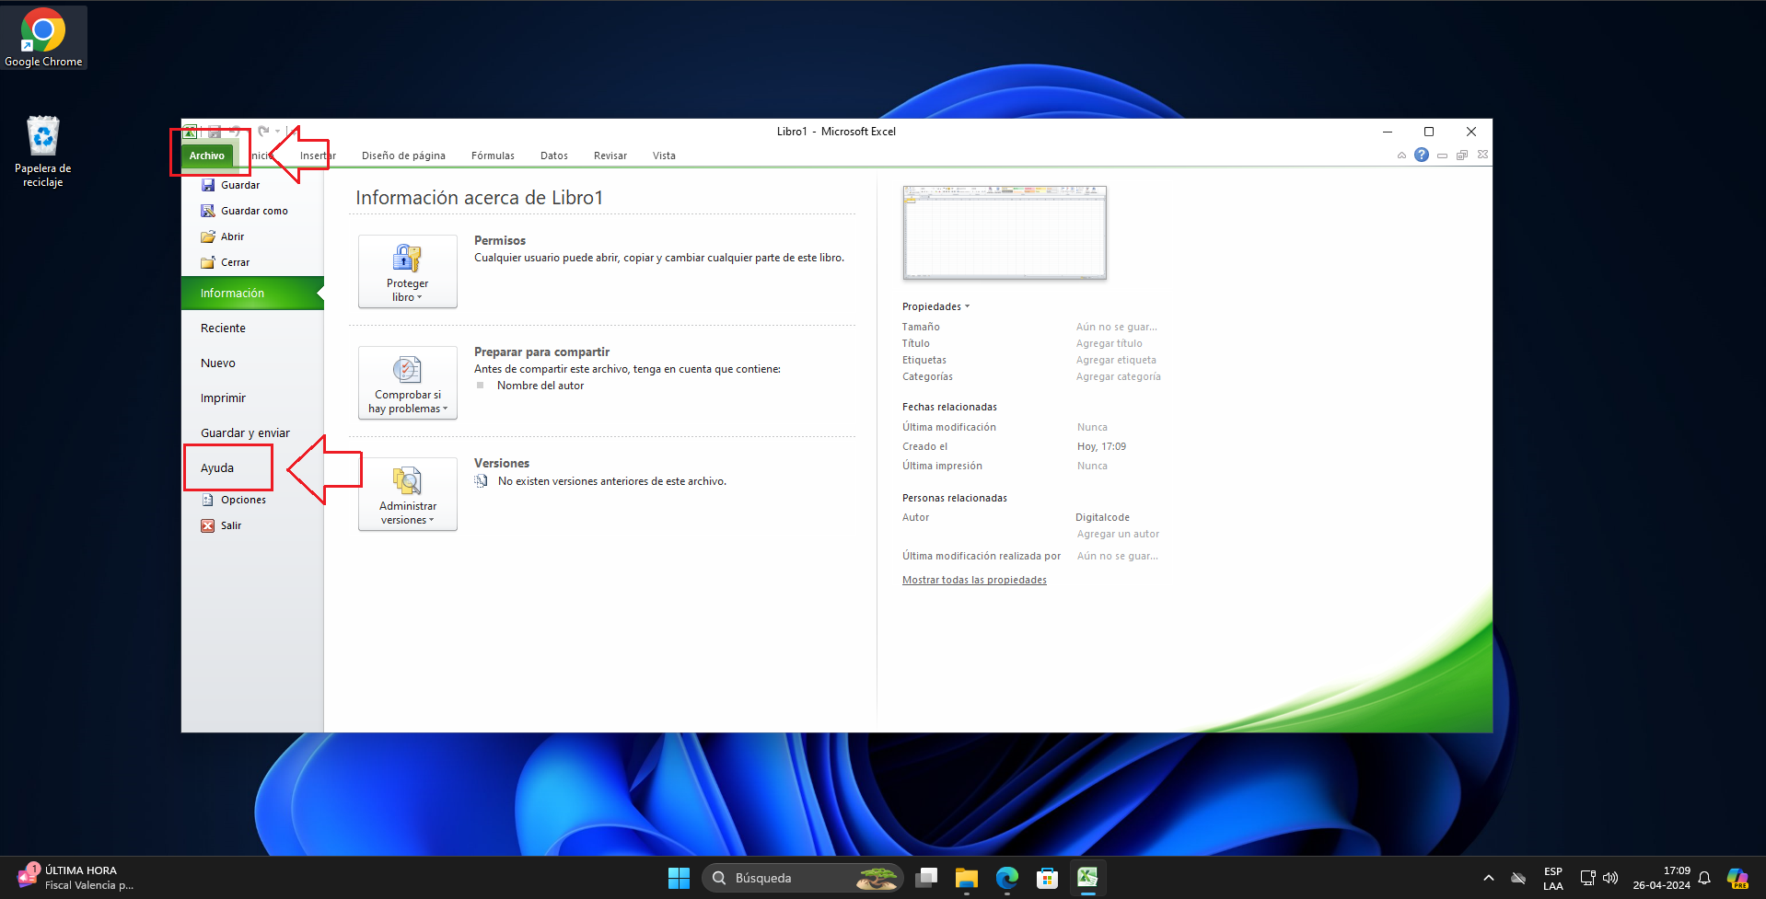Open the ÚLTIMA HORA news widget

point(76,877)
